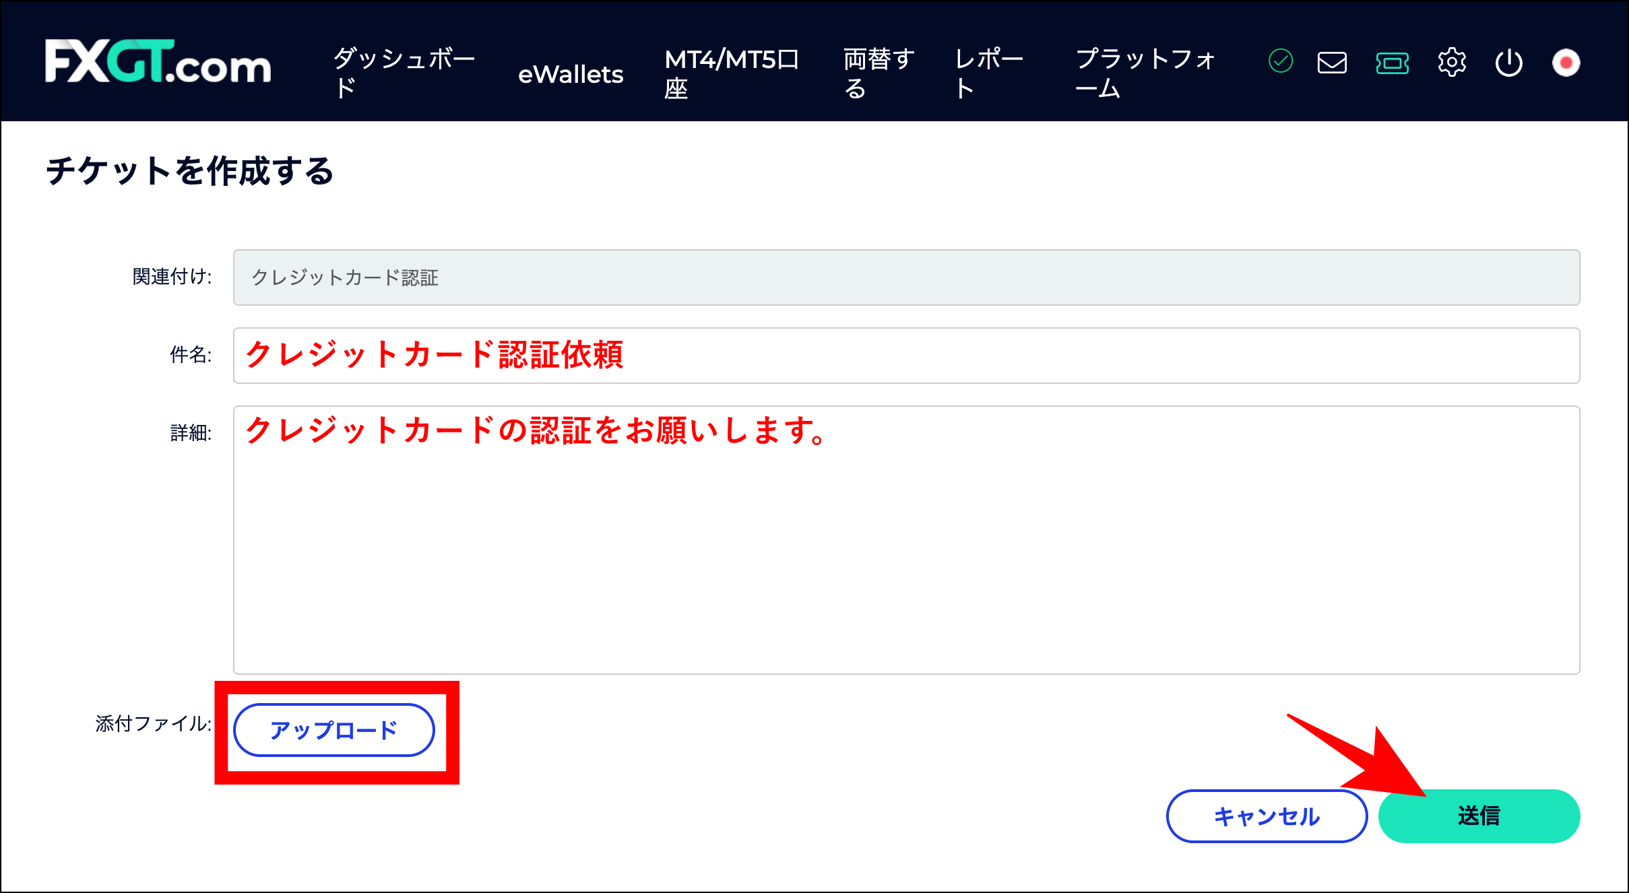This screenshot has height=893, width=1629.
Task: Go to the 両替する page
Action: tap(877, 73)
